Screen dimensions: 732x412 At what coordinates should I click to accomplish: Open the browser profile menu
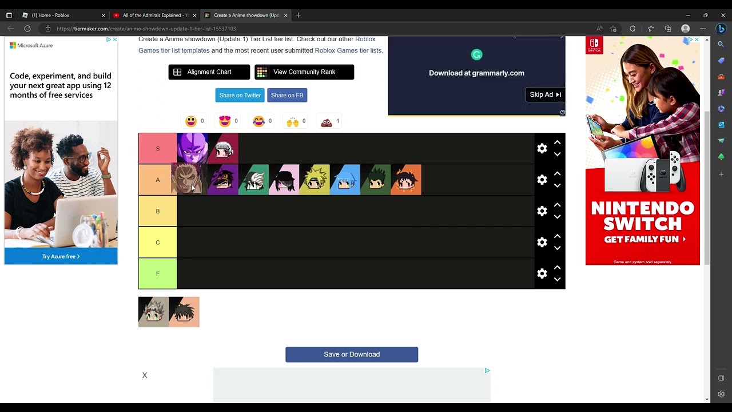point(686,29)
